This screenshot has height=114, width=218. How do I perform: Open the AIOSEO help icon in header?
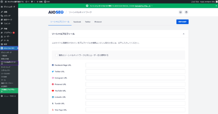(186, 12)
